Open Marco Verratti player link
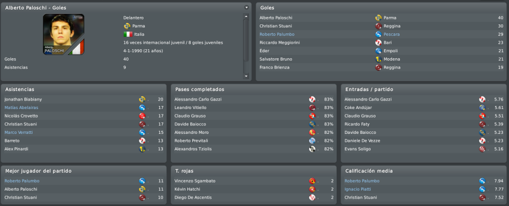This screenshot has width=509, height=206. tap(18, 132)
